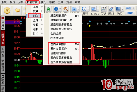The width and height of the screenshot is (137, 92).
Task: Expand the 基金 submenu arrow
Action: 42,7
